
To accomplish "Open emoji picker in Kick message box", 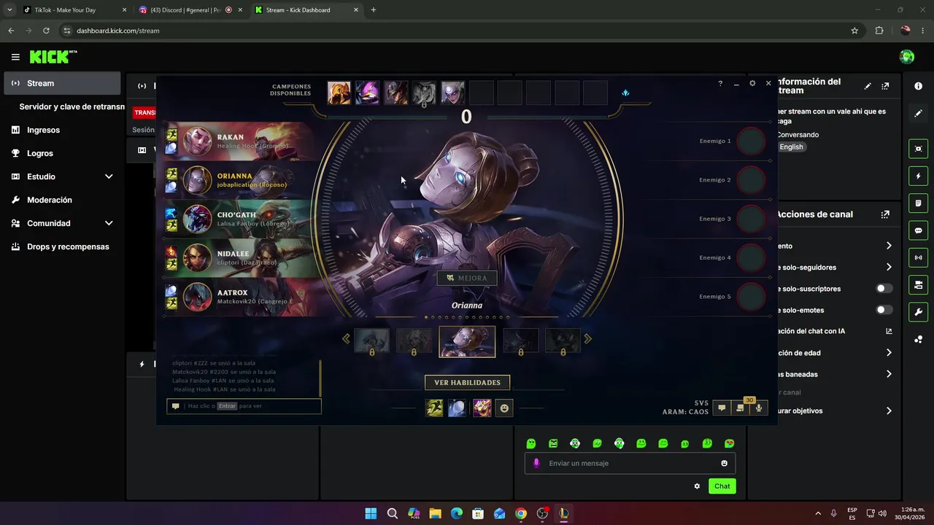I will [725, 463].
